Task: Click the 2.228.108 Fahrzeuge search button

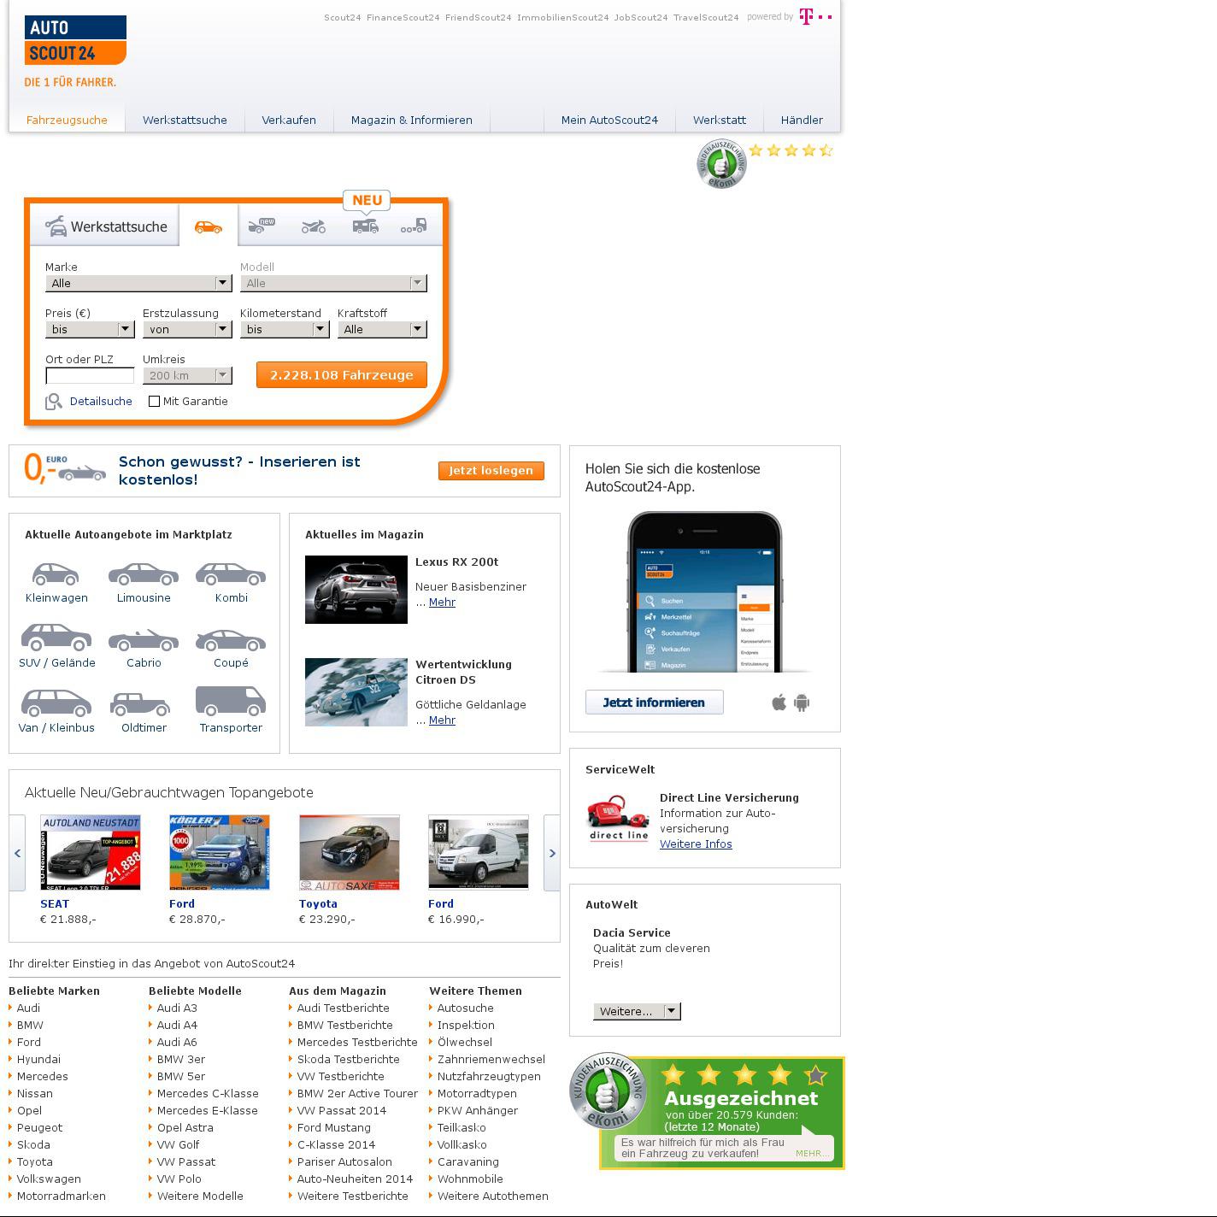Action: pyautogui.click(x=342, y=374)
